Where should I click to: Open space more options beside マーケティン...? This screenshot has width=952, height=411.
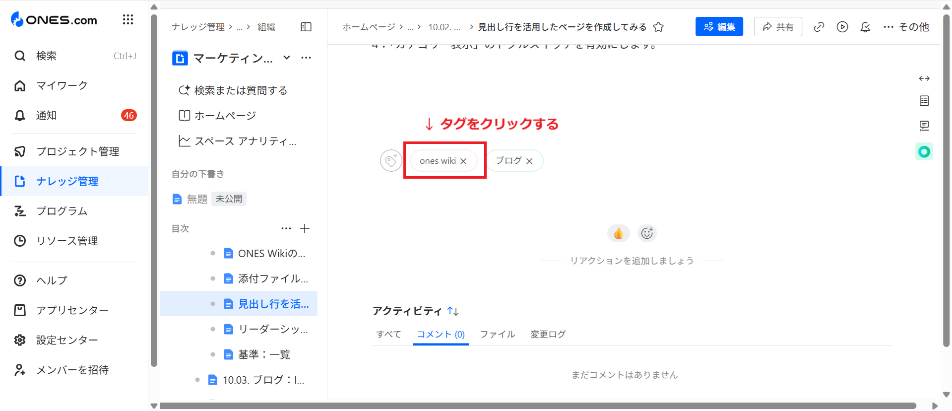(306, 58)
